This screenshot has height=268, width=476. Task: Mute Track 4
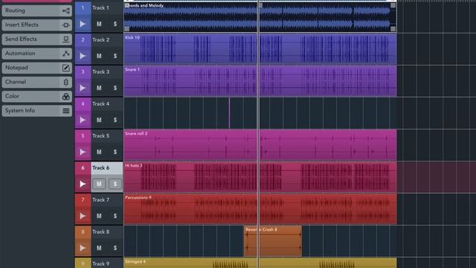(99, 120)
